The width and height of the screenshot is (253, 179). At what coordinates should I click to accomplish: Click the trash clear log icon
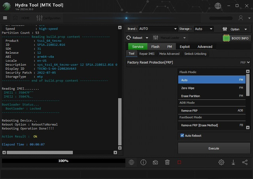click(x=167, y=162)
